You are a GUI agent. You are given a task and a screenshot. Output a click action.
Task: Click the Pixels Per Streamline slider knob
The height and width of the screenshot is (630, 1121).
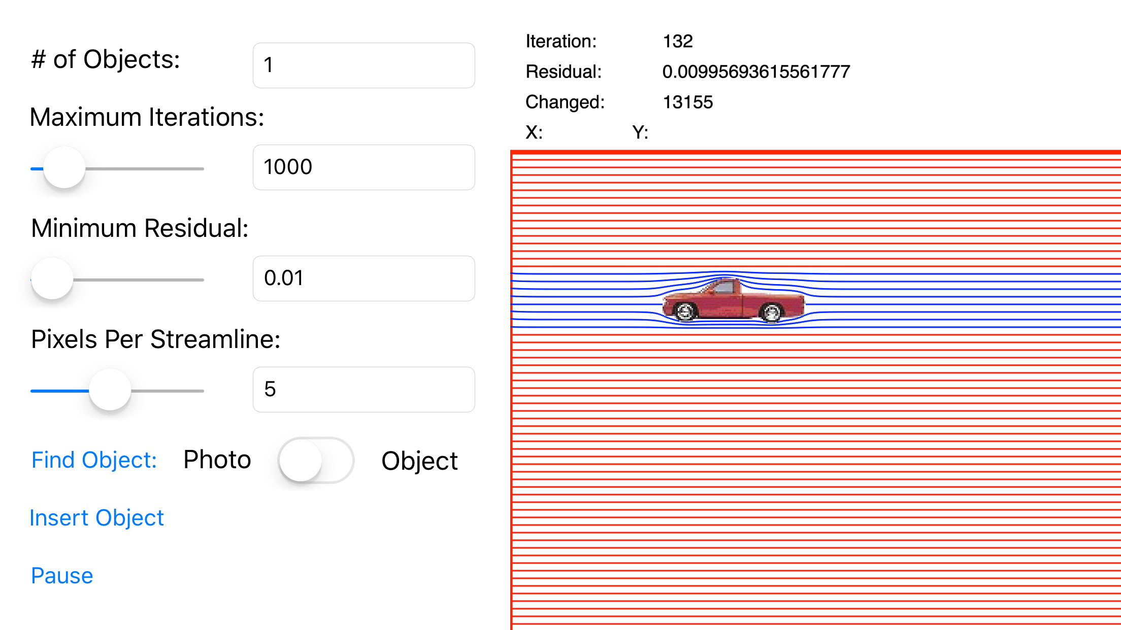(x=110, y=390)
